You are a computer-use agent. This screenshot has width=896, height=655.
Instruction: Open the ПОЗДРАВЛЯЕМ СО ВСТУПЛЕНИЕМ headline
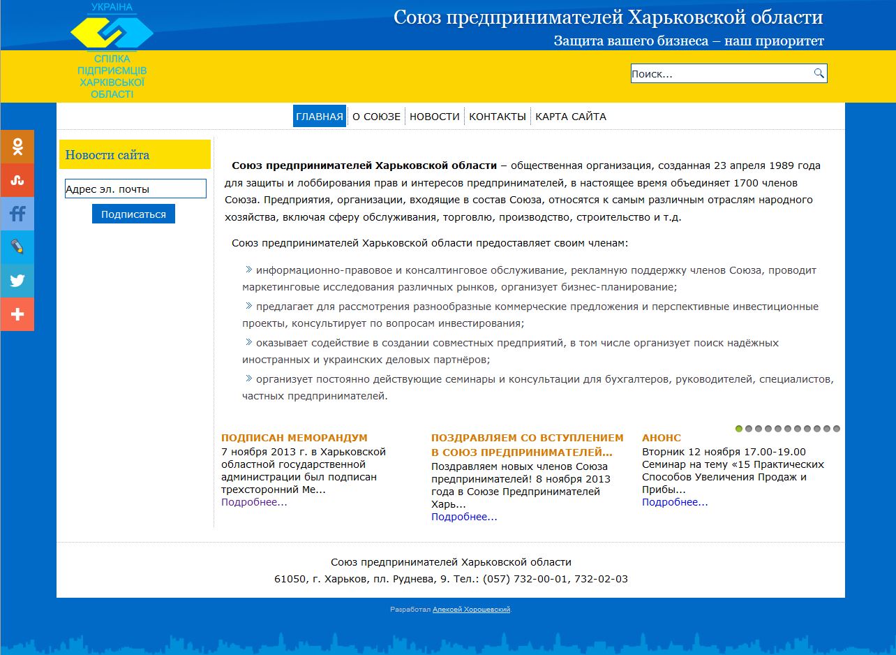(x=528, y=445)
